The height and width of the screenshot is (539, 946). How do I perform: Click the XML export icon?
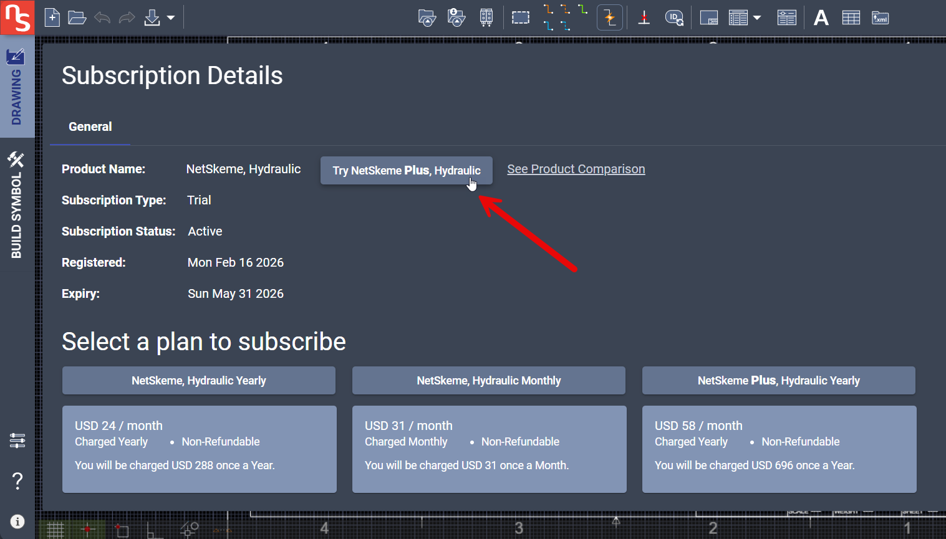click(880, 17)
